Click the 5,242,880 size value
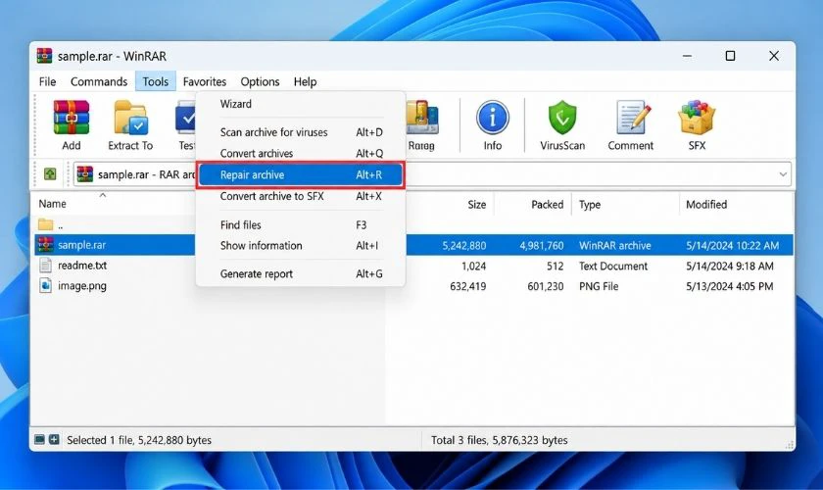The width and height of the screenshot is (823, 490). click(x=464, y=245)
